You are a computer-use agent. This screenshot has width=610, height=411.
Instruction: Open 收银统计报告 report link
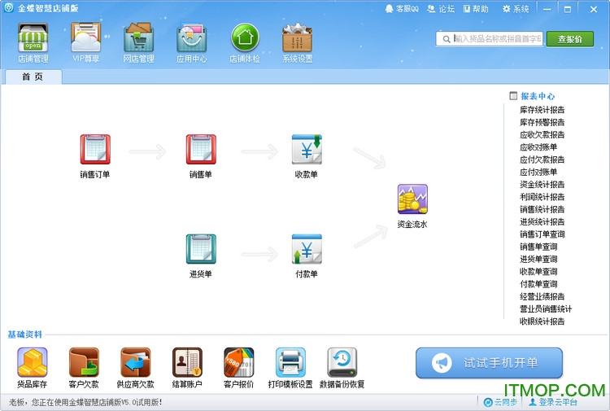(x=542, y=321)
